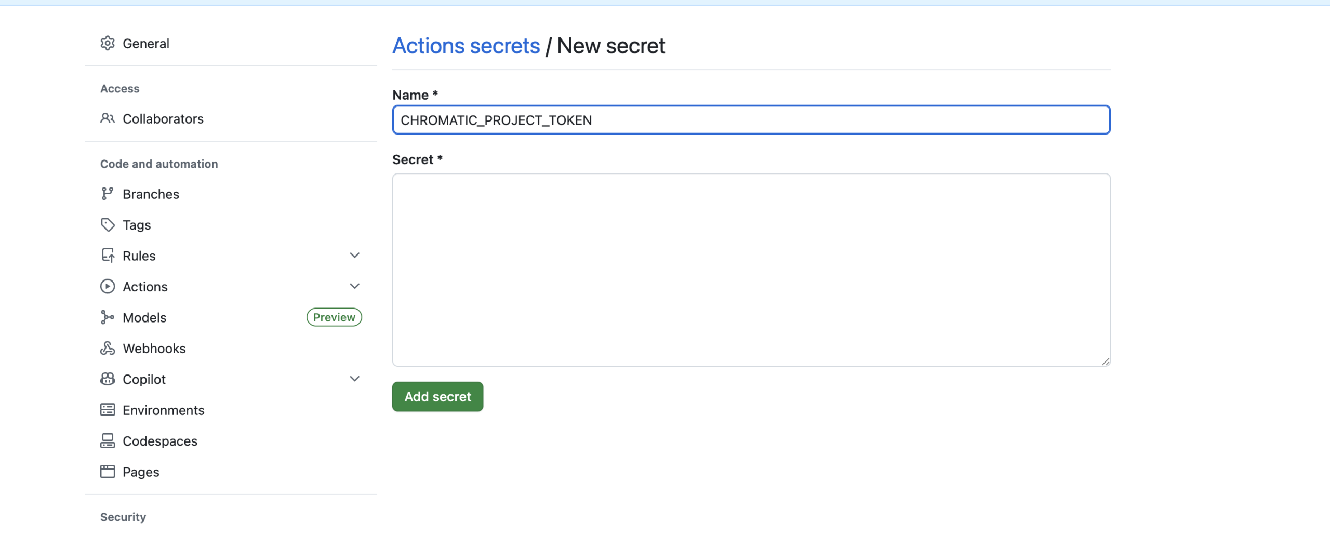Expand the Copilot section chevron
1330x536 pixels.
355,379
